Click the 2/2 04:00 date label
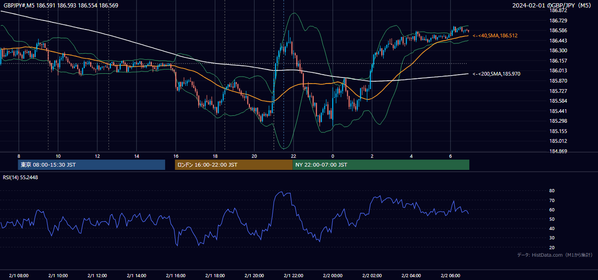This screenshot has width=598, height=280. [411, 275]
